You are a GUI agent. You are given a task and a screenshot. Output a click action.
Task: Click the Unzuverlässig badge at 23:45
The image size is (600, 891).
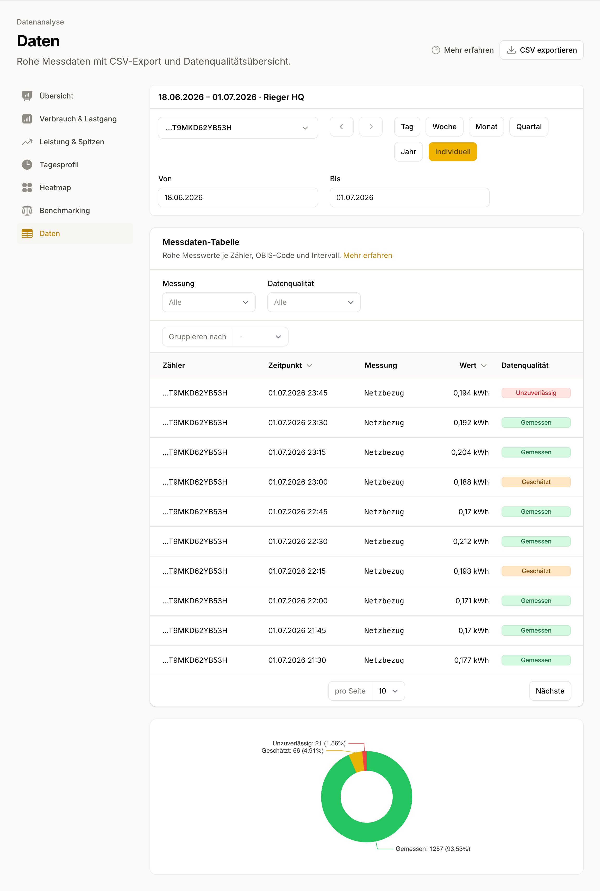click(x=536, y=393)
